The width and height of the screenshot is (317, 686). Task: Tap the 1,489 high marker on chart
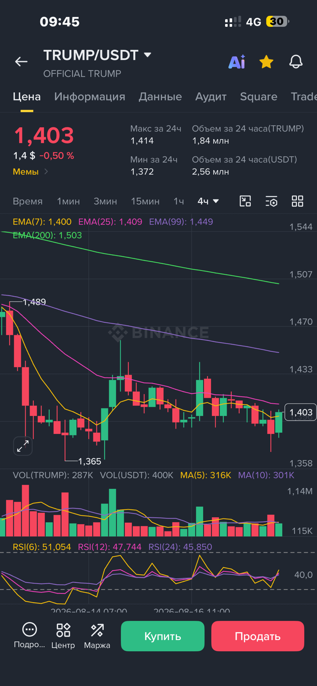(34, 302)
